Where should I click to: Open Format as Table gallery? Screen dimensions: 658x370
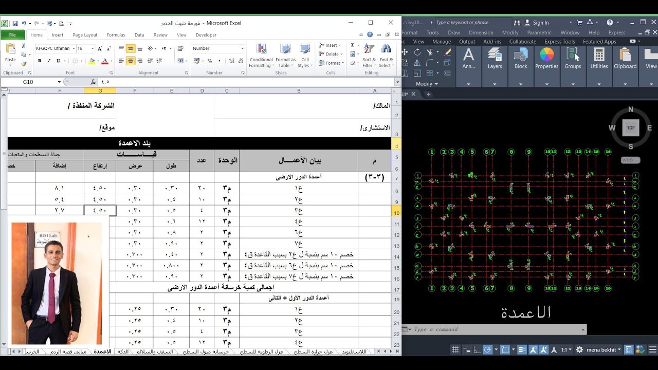[x=285, y=55]
